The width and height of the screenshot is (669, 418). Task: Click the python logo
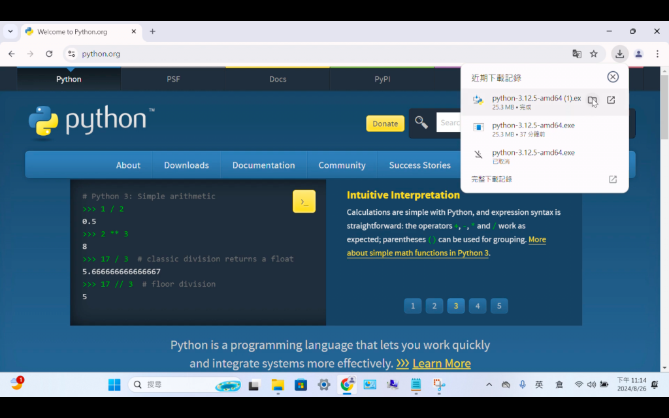click(x=91, y=123)
